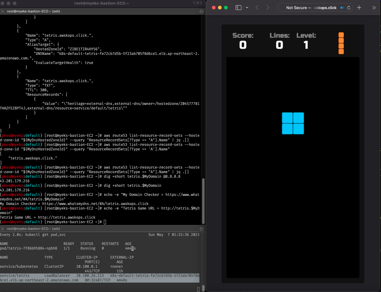Viewport: 381px width, 292px height.
Task: Open the lower terminal pane options icon
Action: click(x=202, y=229)
